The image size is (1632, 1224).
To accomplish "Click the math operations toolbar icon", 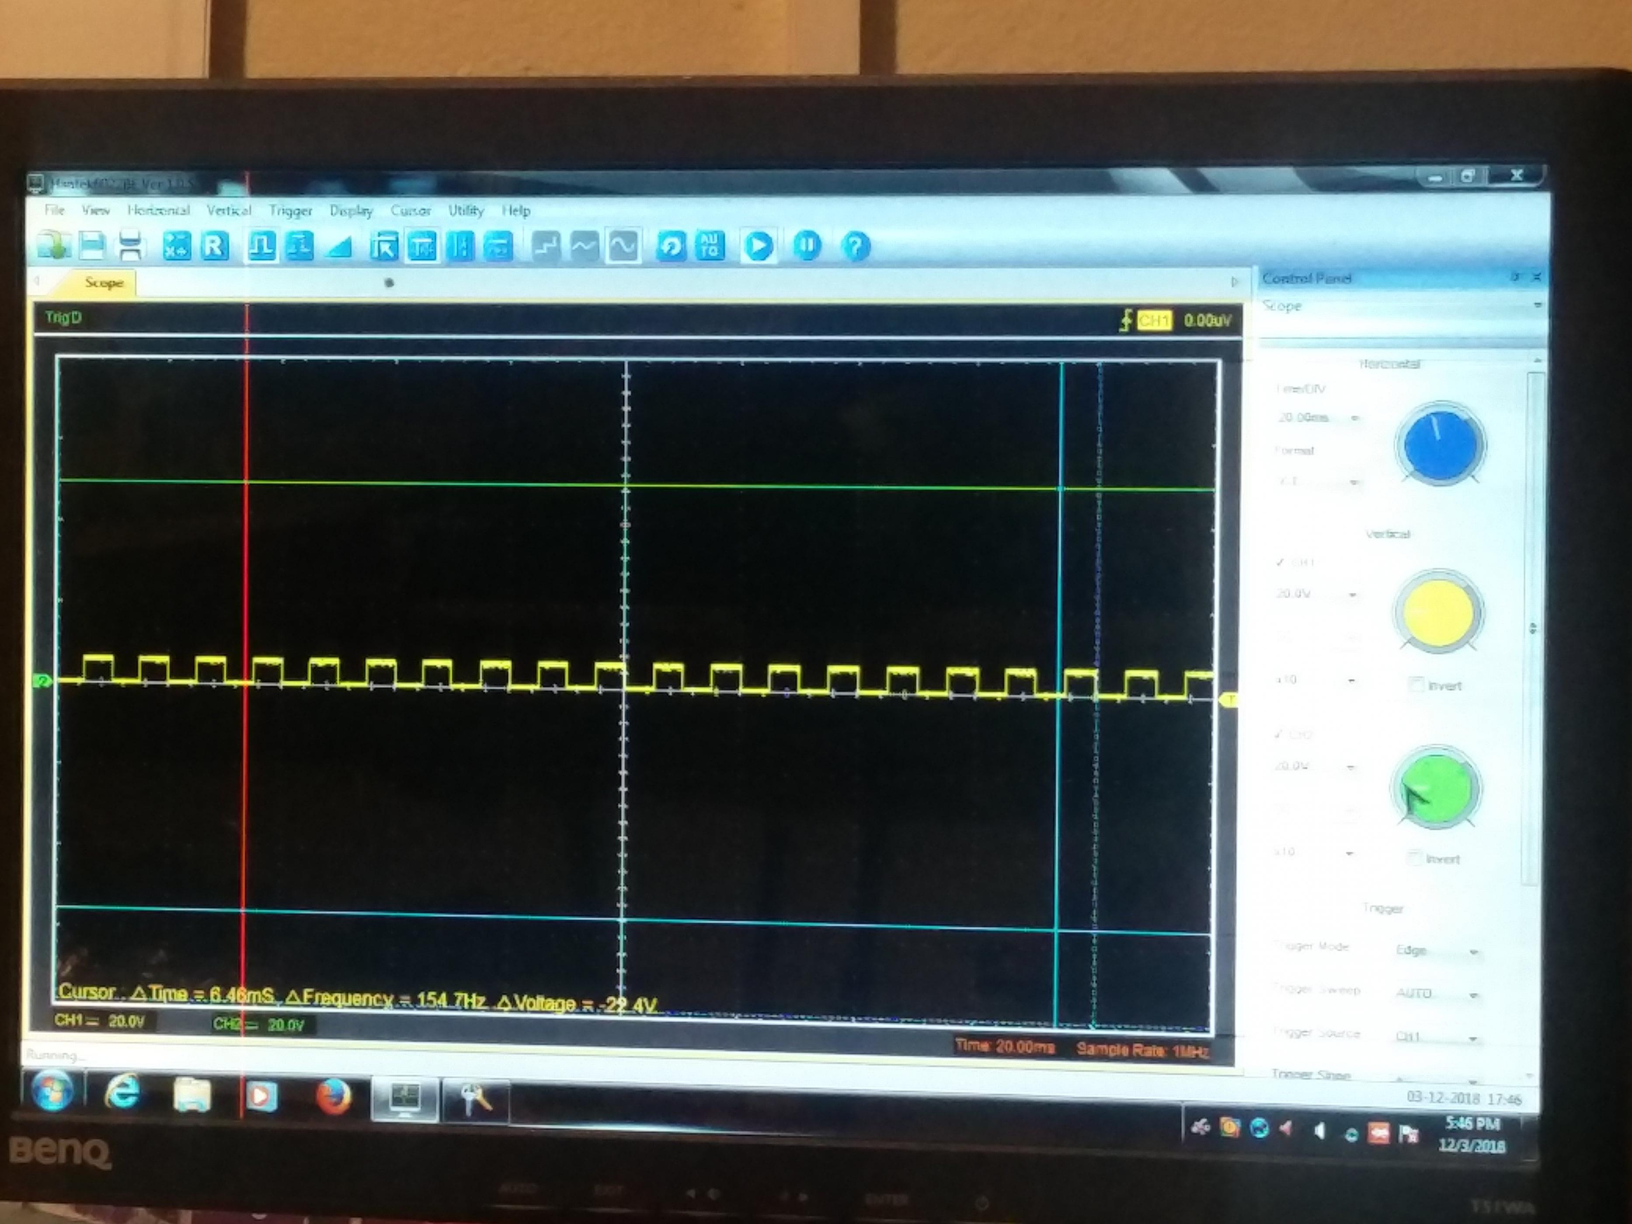I will pyautogui.click(x=176, y=246).
